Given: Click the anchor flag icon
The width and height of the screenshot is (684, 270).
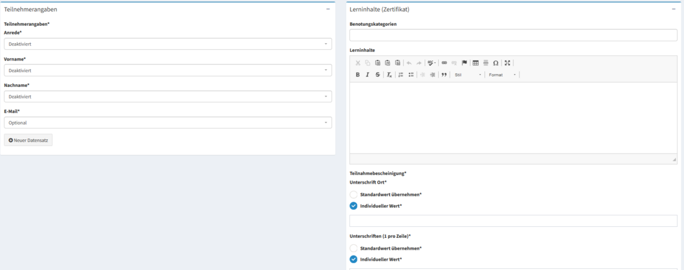Looking at the screenshot, I should (464, 63).
